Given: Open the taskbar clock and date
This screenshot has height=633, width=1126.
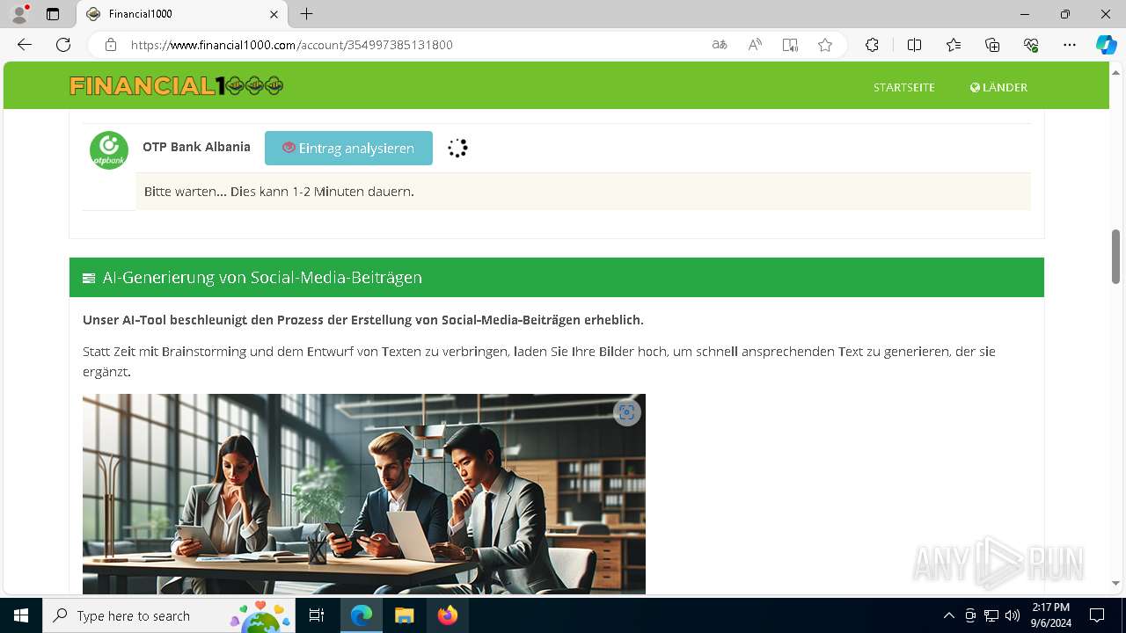Looking at the screenshot, I should pyautogui.click(x=1050, y=615).
